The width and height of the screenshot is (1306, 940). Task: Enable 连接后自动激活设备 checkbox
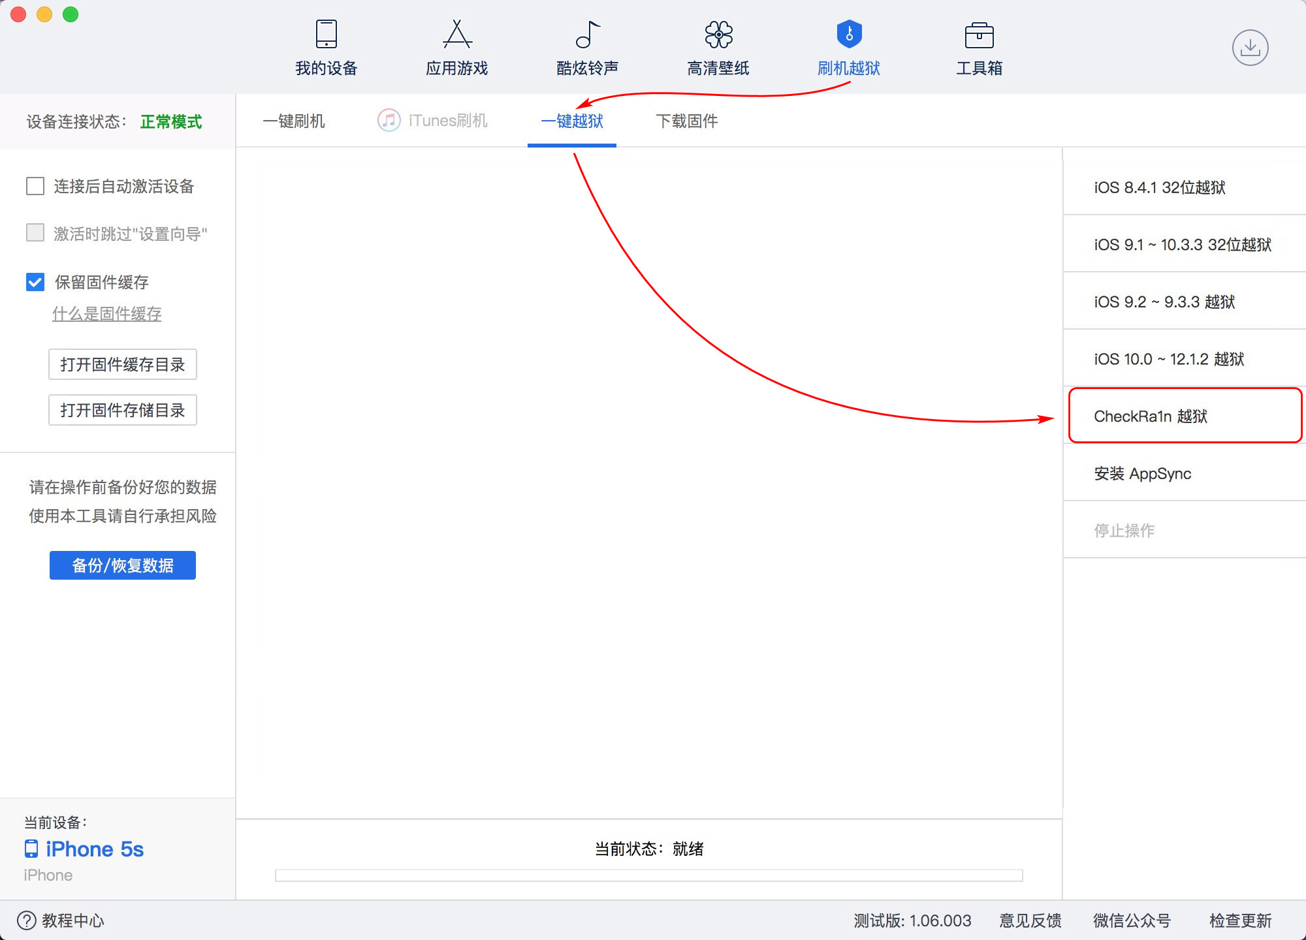(35, 186)
